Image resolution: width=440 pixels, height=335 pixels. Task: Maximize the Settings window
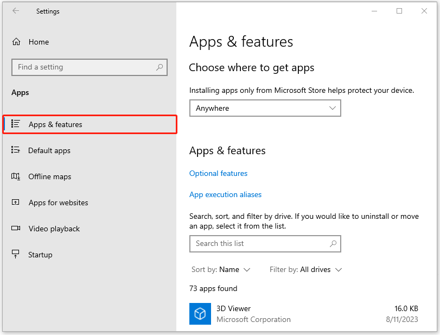pyautogui.click(x=399, y=11)
